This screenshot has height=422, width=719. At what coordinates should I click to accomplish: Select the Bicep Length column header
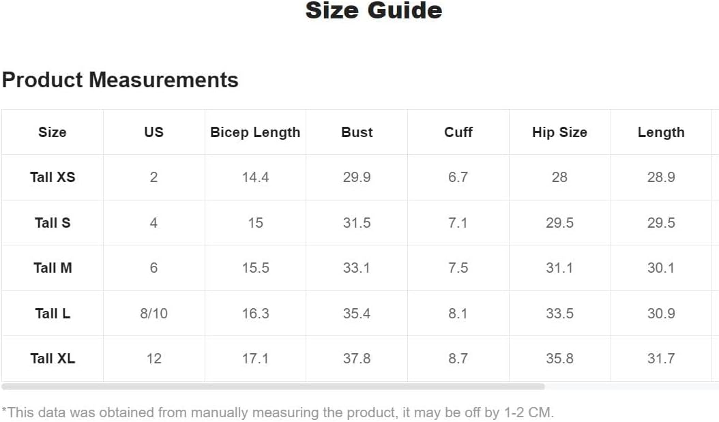pos(255,132)
